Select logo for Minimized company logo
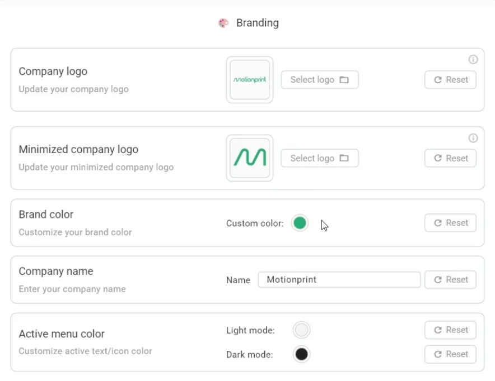 [x=320, y=158]
